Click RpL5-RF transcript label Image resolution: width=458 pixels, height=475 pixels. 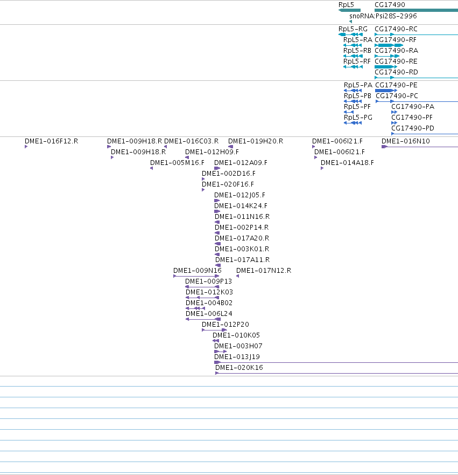pyautogui.click(x=357, y=61)
